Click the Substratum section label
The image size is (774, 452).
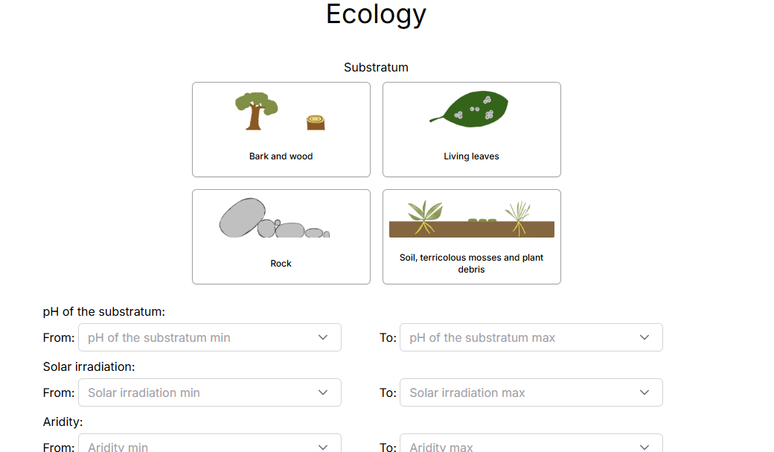tap(376, 67)
